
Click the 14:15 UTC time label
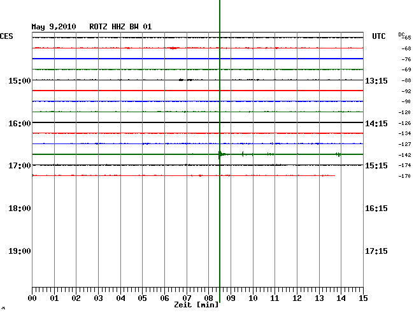click(x=376, y=124)
